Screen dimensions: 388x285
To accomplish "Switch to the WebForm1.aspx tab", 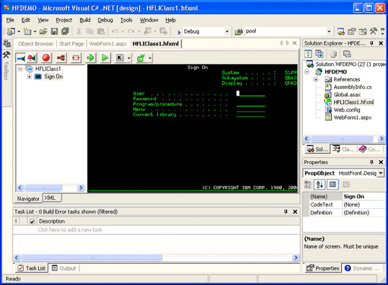I will [x=108, y=44].
